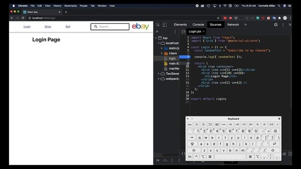
Task: Click the tab key on Keyboard viewer
Action: 191,138
